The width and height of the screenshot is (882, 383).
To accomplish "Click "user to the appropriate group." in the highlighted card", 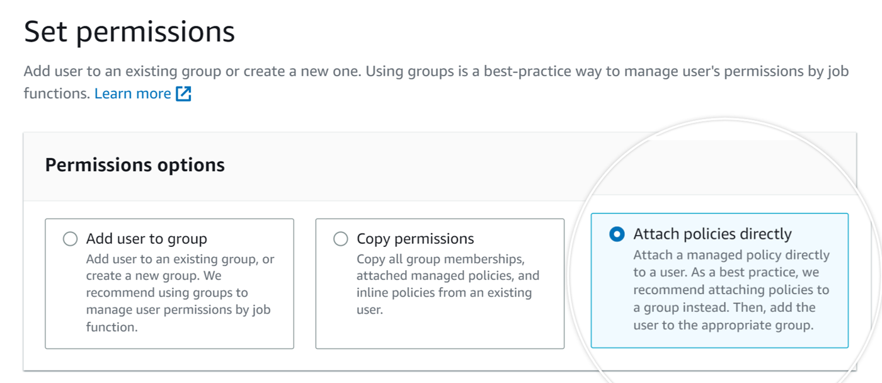I will point(723,326).
